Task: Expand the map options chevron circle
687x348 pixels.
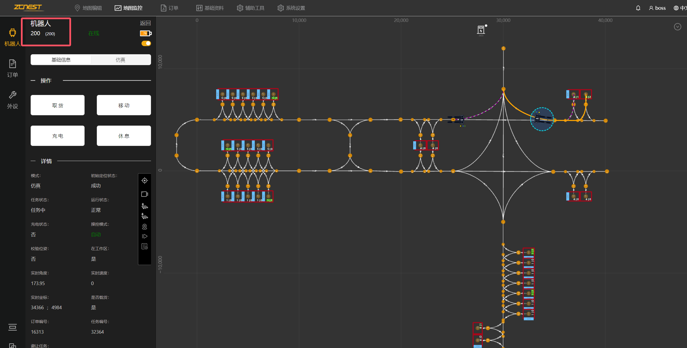Action: (x=678, y=27)
